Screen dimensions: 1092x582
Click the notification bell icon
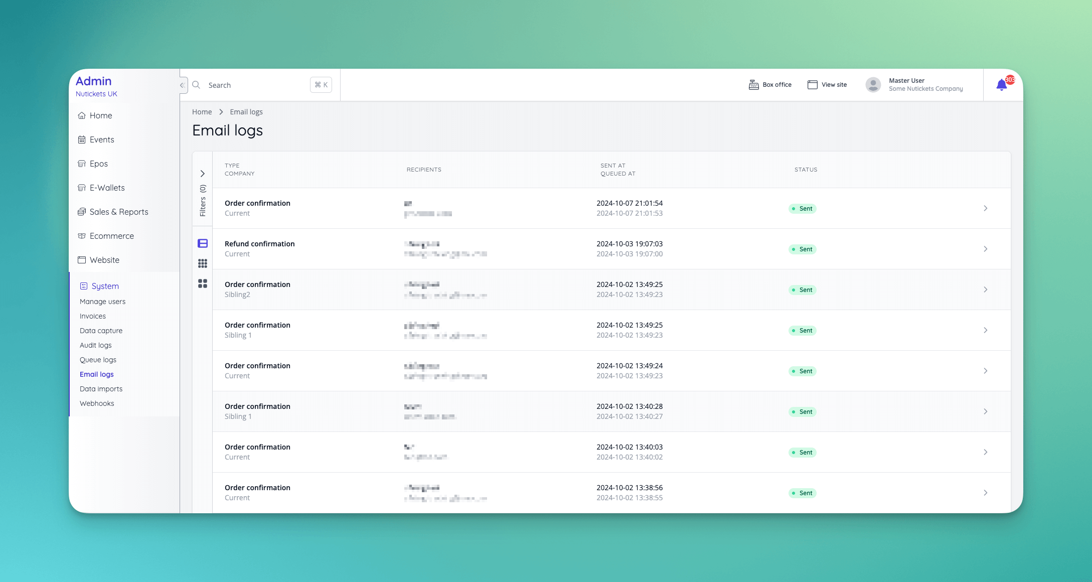(x=1001, y=85)
